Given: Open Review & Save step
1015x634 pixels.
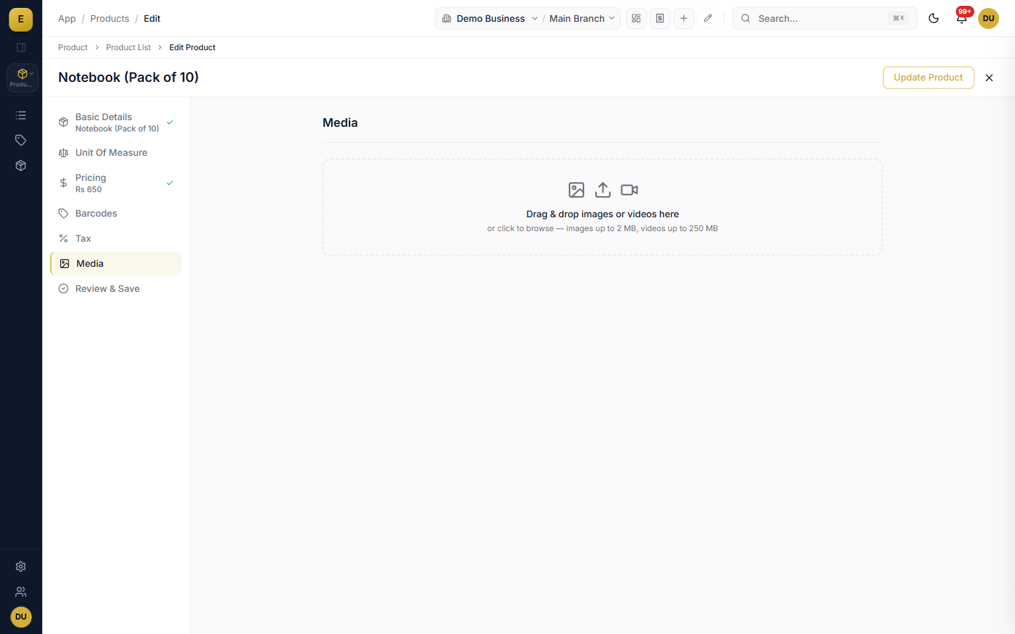Looking at the screenshot, I should [x=116, y=289].
